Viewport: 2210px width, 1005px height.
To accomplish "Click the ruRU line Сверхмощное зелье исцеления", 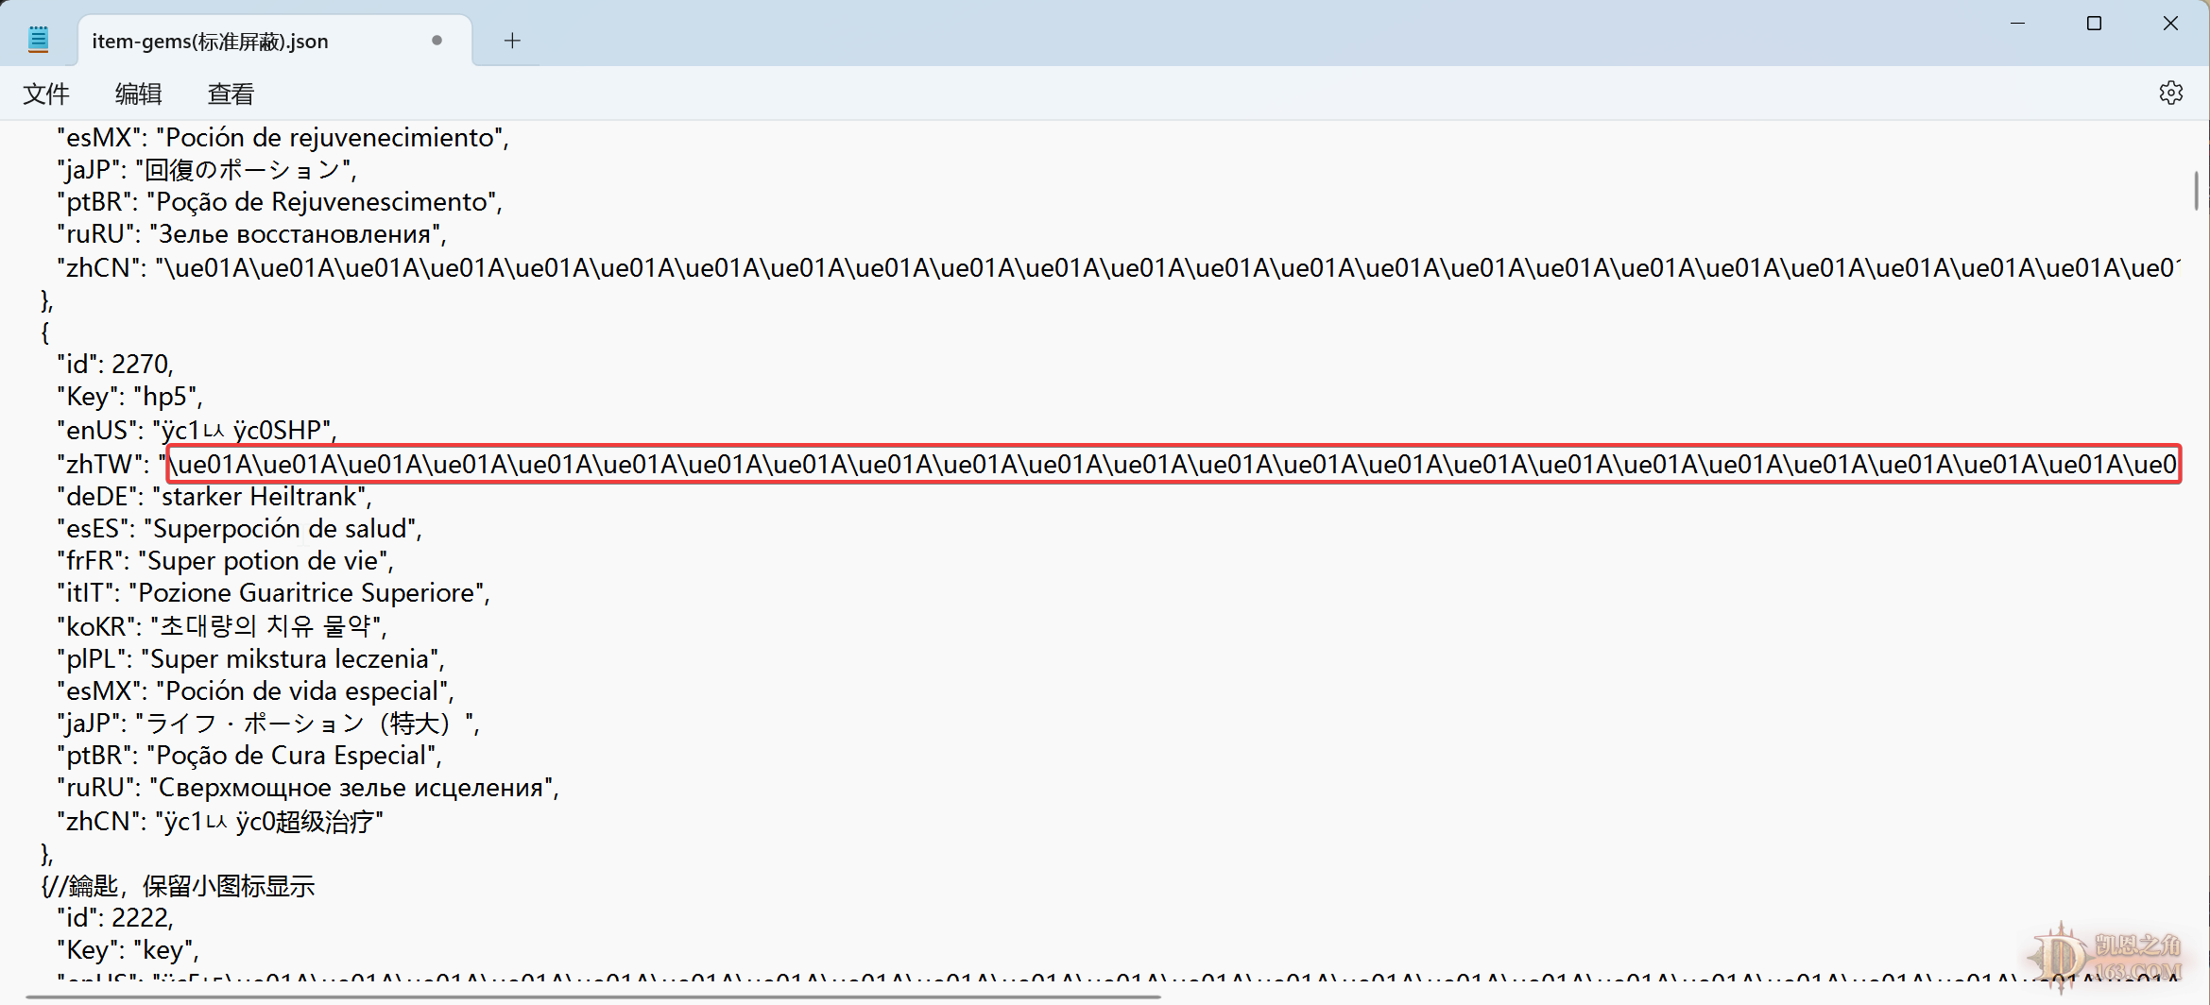I will tap(308, 788).
